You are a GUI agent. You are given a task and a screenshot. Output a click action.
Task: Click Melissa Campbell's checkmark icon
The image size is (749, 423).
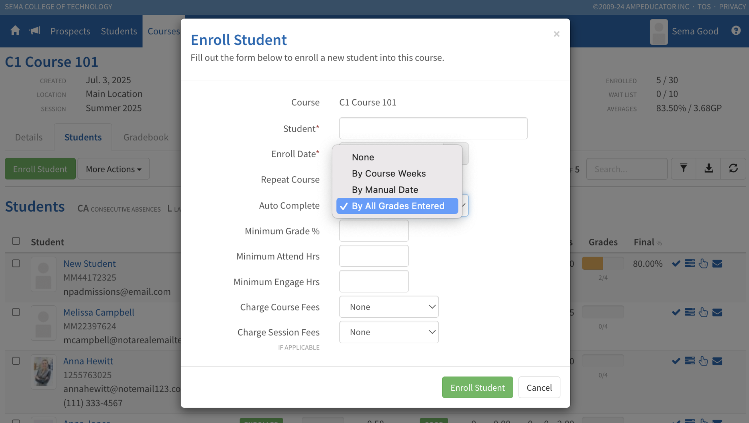coord(676,313)
